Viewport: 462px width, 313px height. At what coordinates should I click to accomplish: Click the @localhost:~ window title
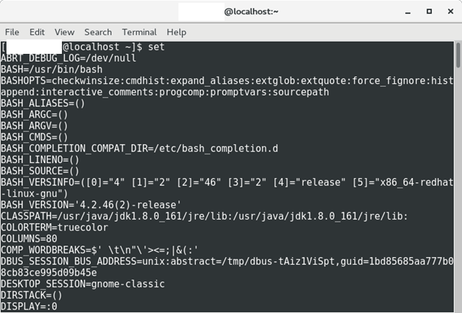251,11
